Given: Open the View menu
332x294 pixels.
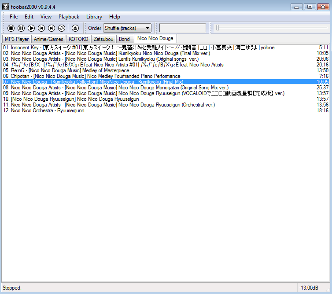Looking at the screenshot, I should pyautogui.click(x=46, y=17).
